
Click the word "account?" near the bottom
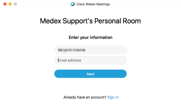coord(99,97)
